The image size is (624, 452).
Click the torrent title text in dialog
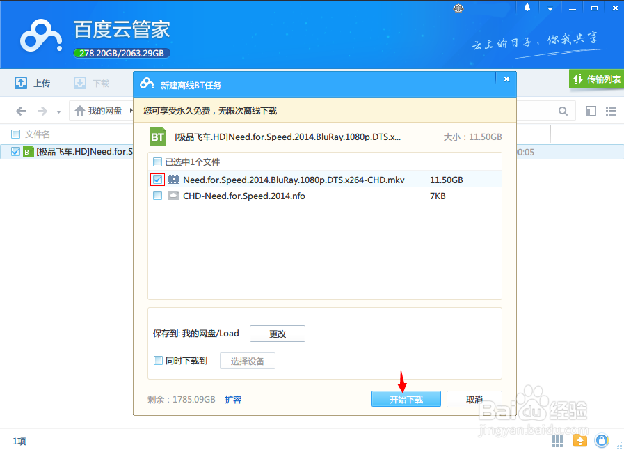pyautogui.click(x=288, y=137)
